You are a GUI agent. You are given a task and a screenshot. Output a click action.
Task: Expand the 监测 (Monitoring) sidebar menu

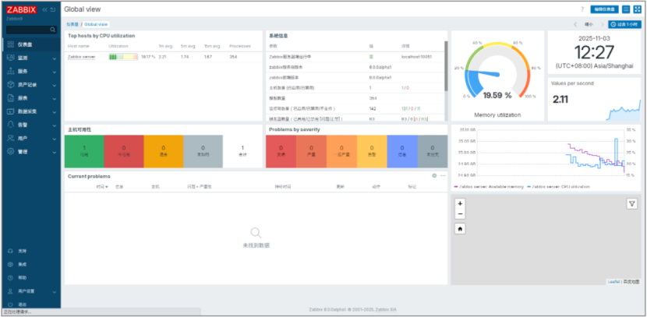pyautogui.click(x=31, y=58)
